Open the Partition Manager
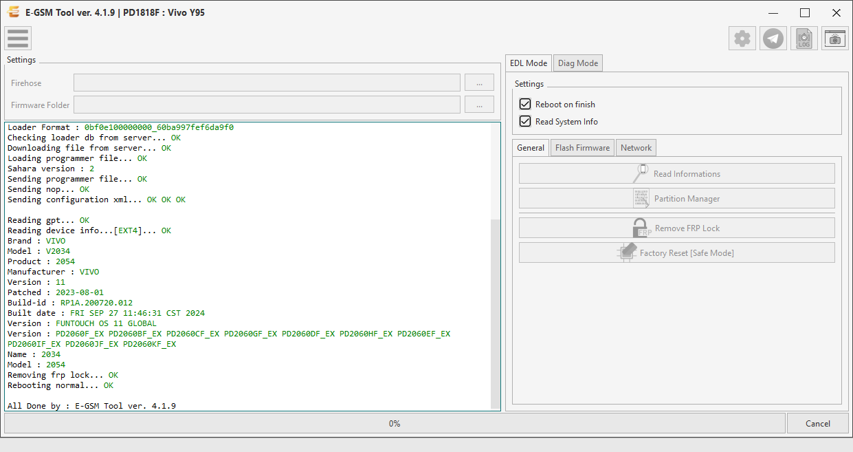Screen dimensions: 853x452 click(x=677, y=199)
